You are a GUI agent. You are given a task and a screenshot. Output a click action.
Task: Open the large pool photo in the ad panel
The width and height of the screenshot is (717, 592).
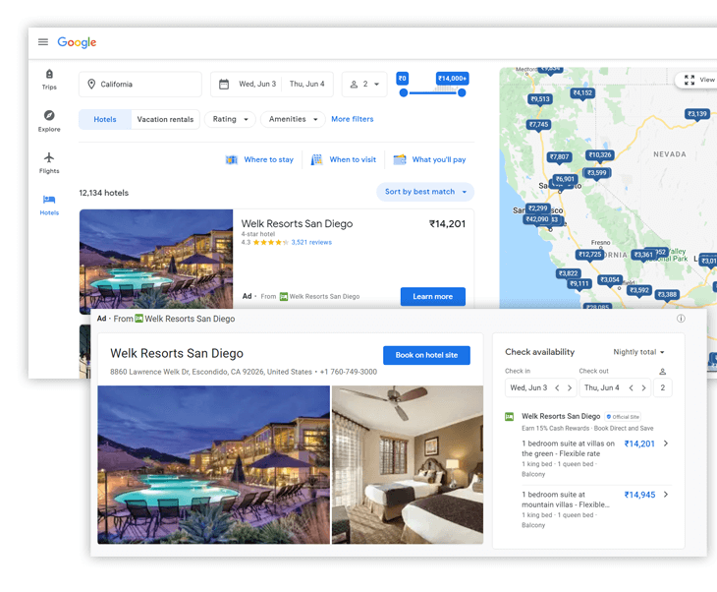pos(213,465)
